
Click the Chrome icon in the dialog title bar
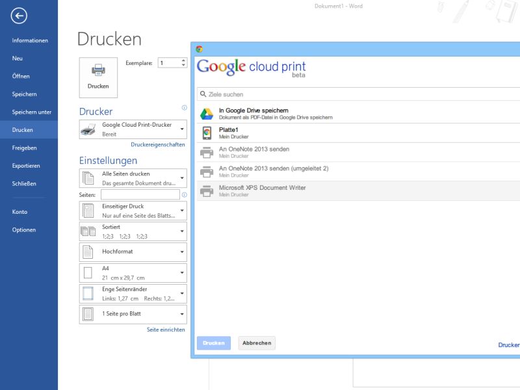coord(200,49)
